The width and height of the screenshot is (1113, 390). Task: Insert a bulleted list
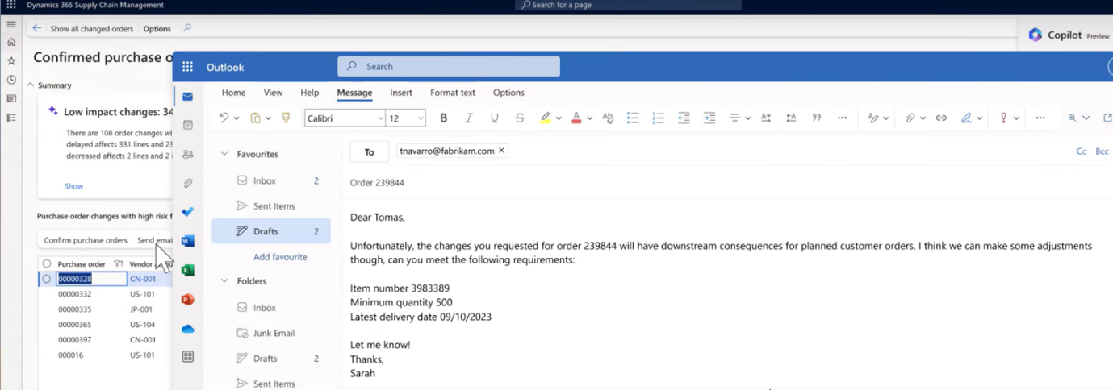pos(633,118)
